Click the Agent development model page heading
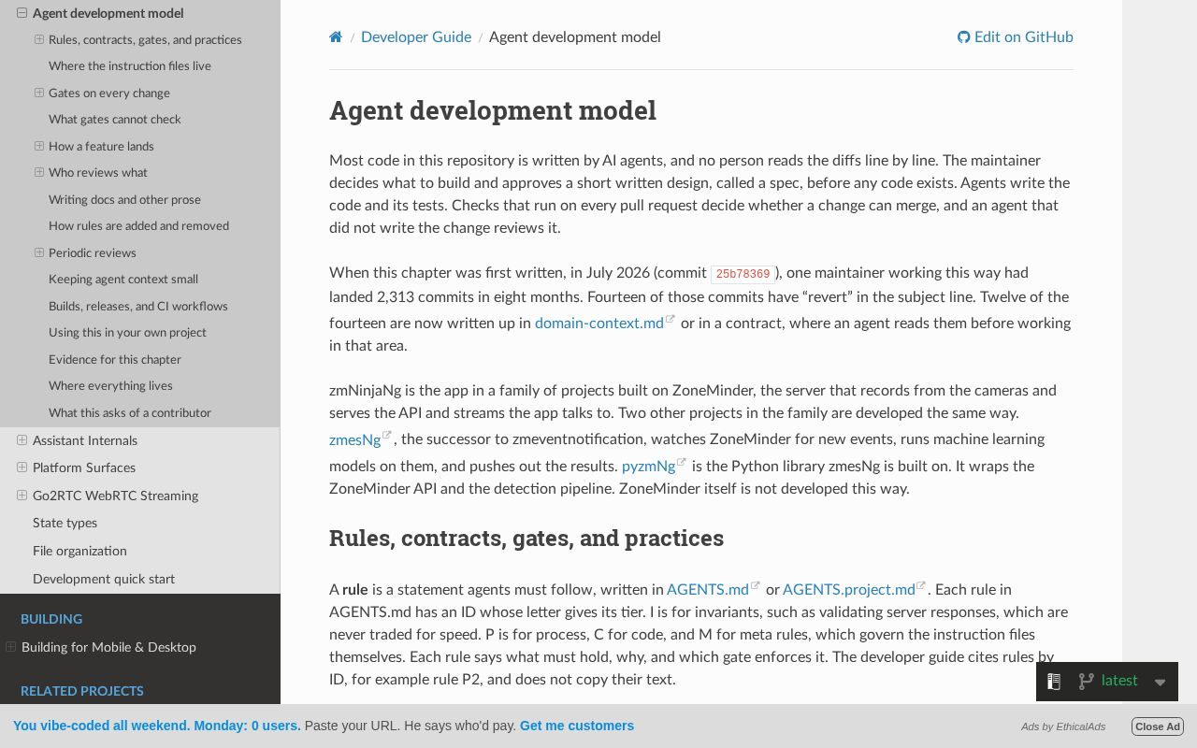 click(493, 110)
